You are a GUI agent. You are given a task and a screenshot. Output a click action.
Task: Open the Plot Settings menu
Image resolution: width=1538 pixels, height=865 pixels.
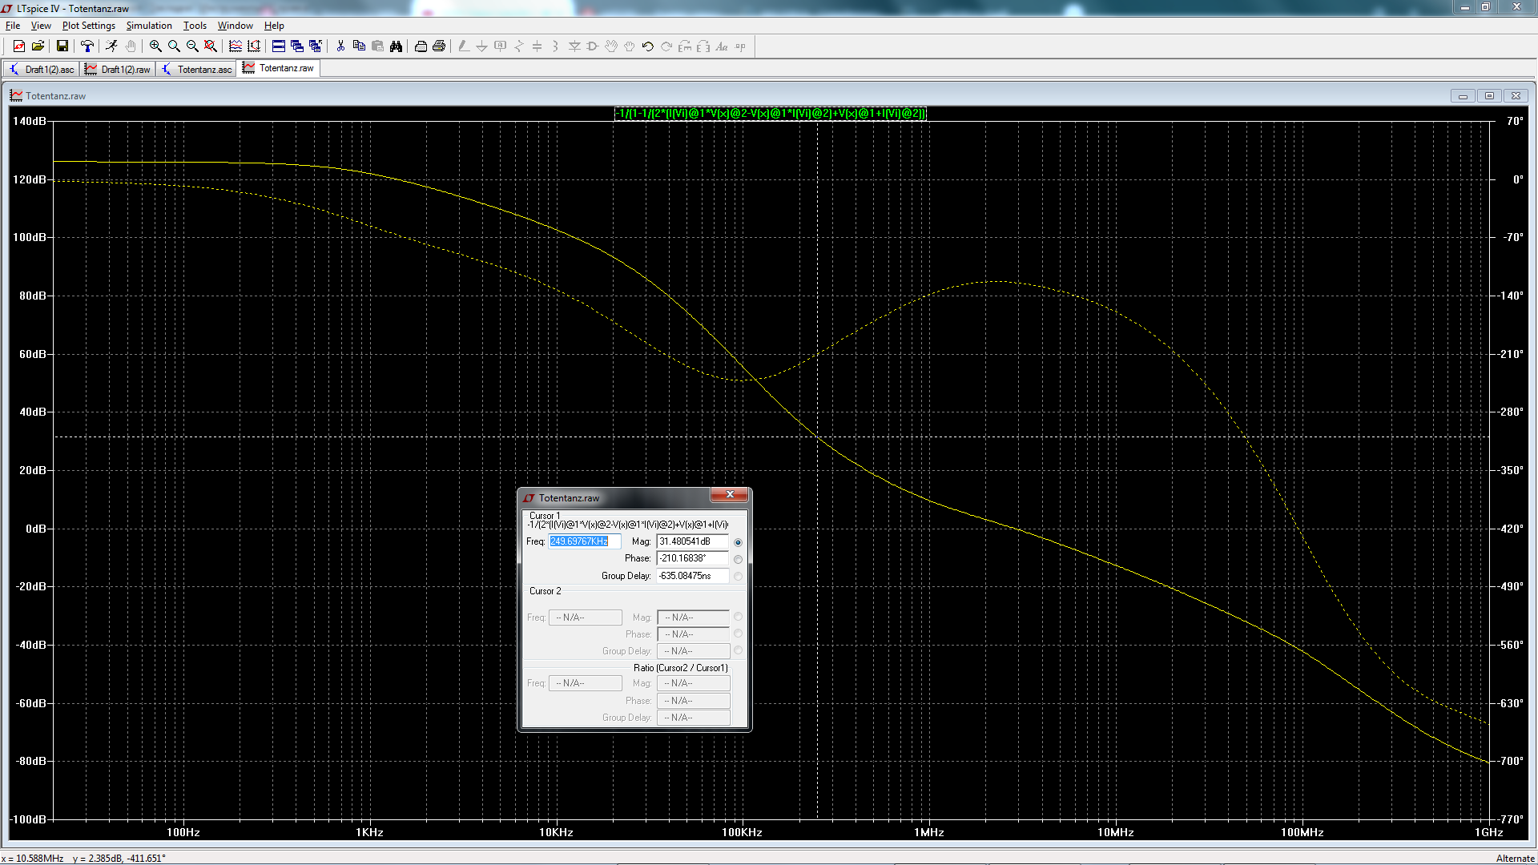point(88,26)
